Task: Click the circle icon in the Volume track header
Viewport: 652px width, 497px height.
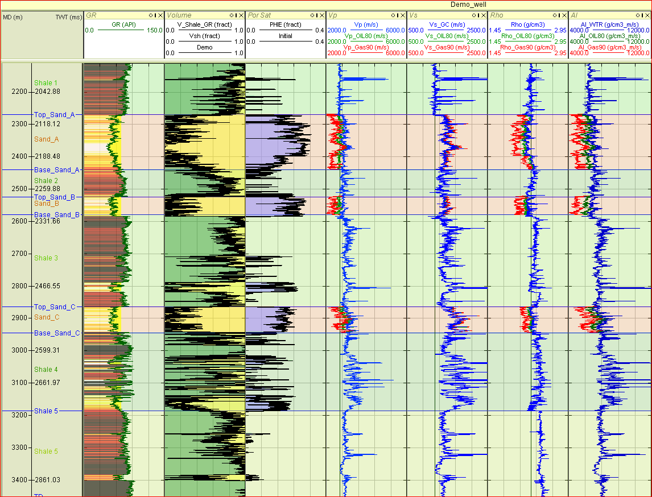Action: pos(232,15)
